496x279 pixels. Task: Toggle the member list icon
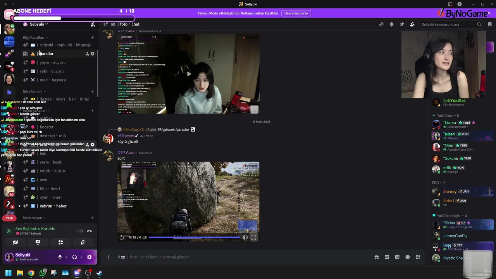pyautogui.click(x=412, y=24)
